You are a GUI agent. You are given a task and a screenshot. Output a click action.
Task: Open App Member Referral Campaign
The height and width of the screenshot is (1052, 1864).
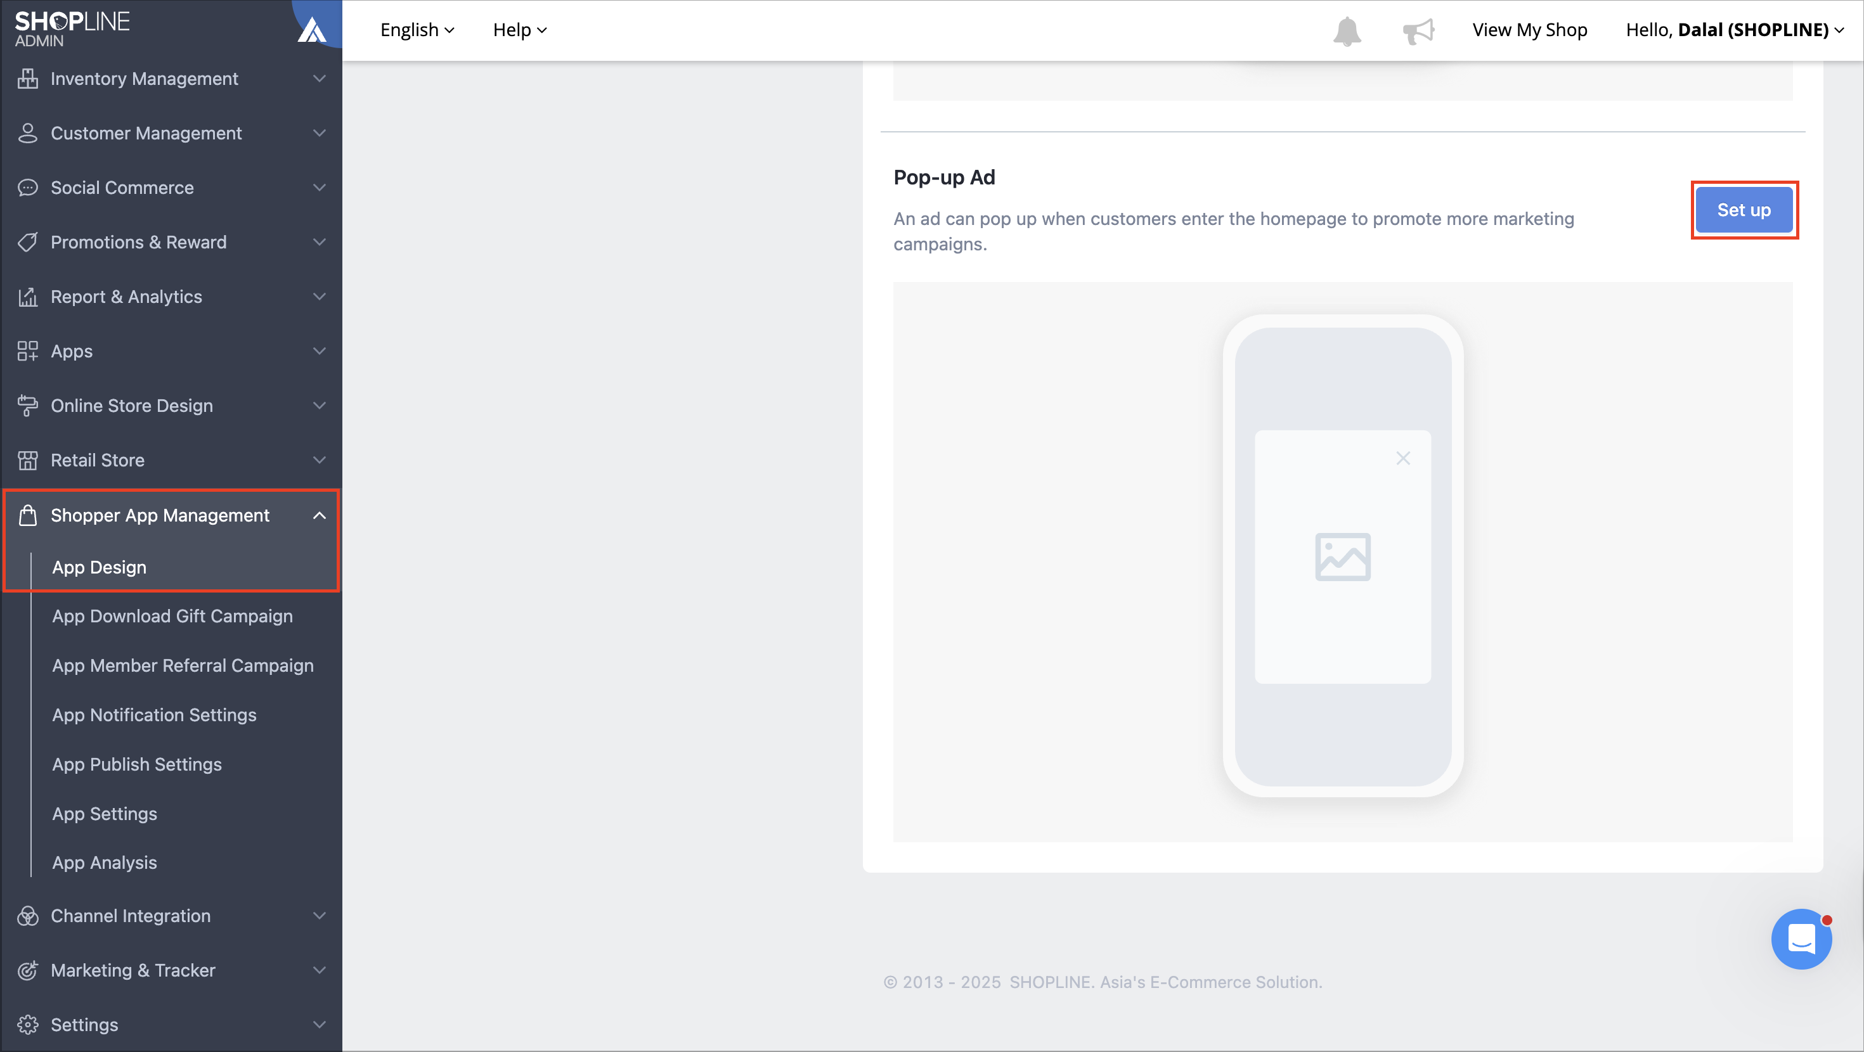click(x=183, y=665)
